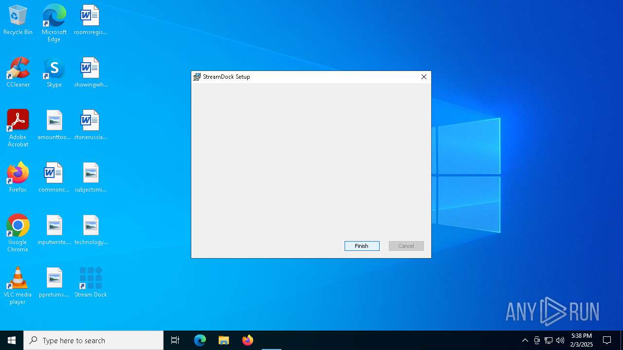Viewport: 623px width, 350px height.
Task: Select the Stream Dock desktop shortcut
Action: click(x=91, y=282)
